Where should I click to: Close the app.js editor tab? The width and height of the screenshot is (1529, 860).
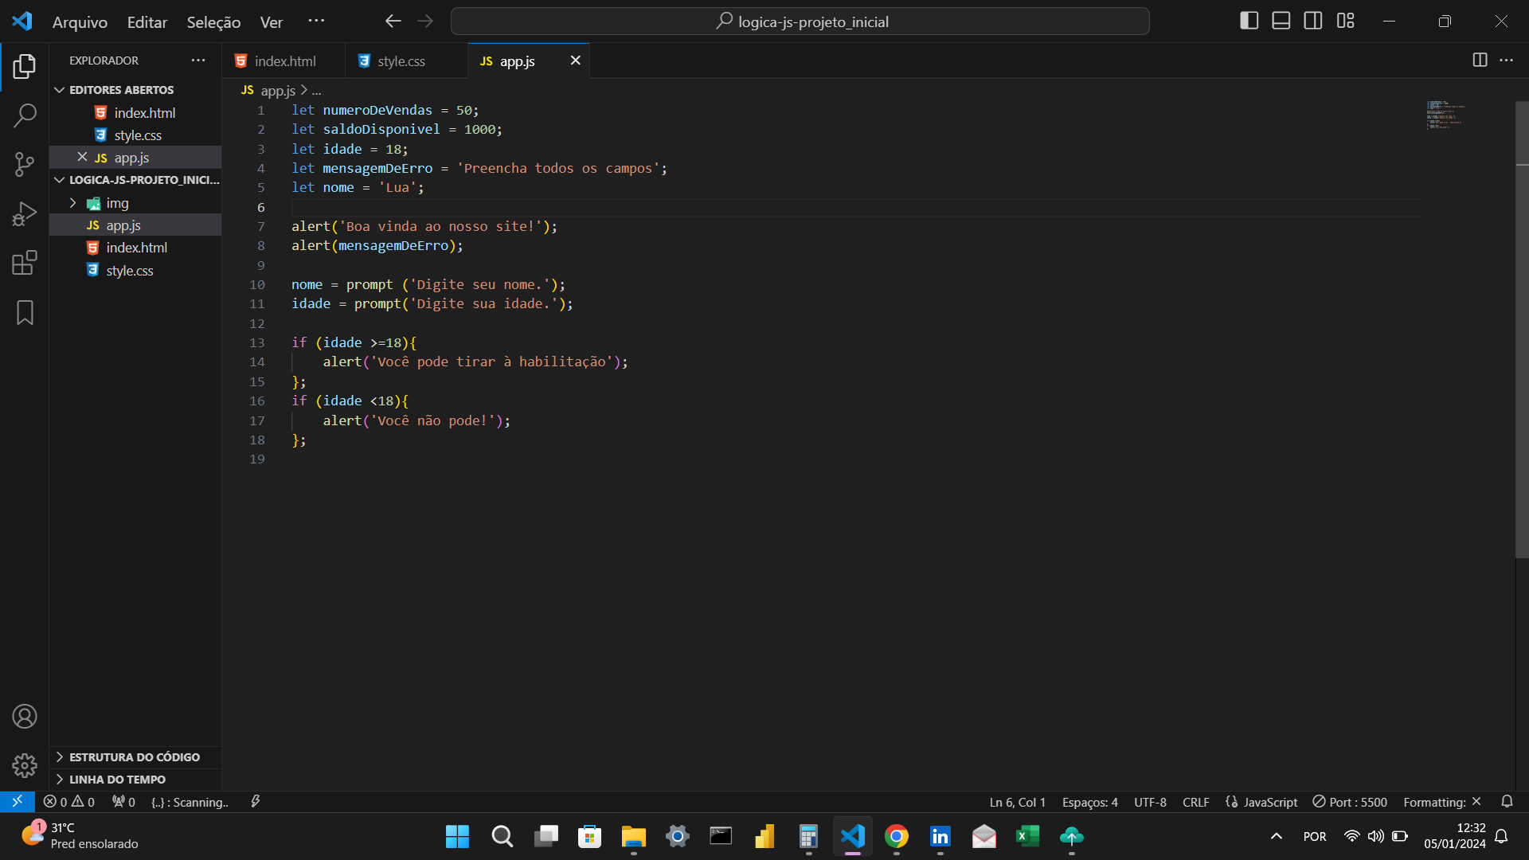coord(575,61)
